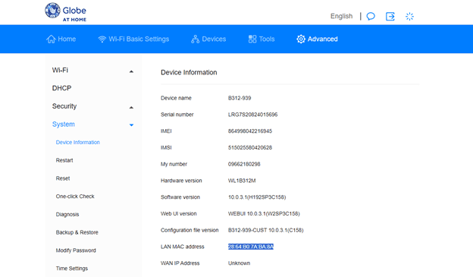473x277 pixels.
Task: Click the logout icon in header
Action: tap(390, 16)
